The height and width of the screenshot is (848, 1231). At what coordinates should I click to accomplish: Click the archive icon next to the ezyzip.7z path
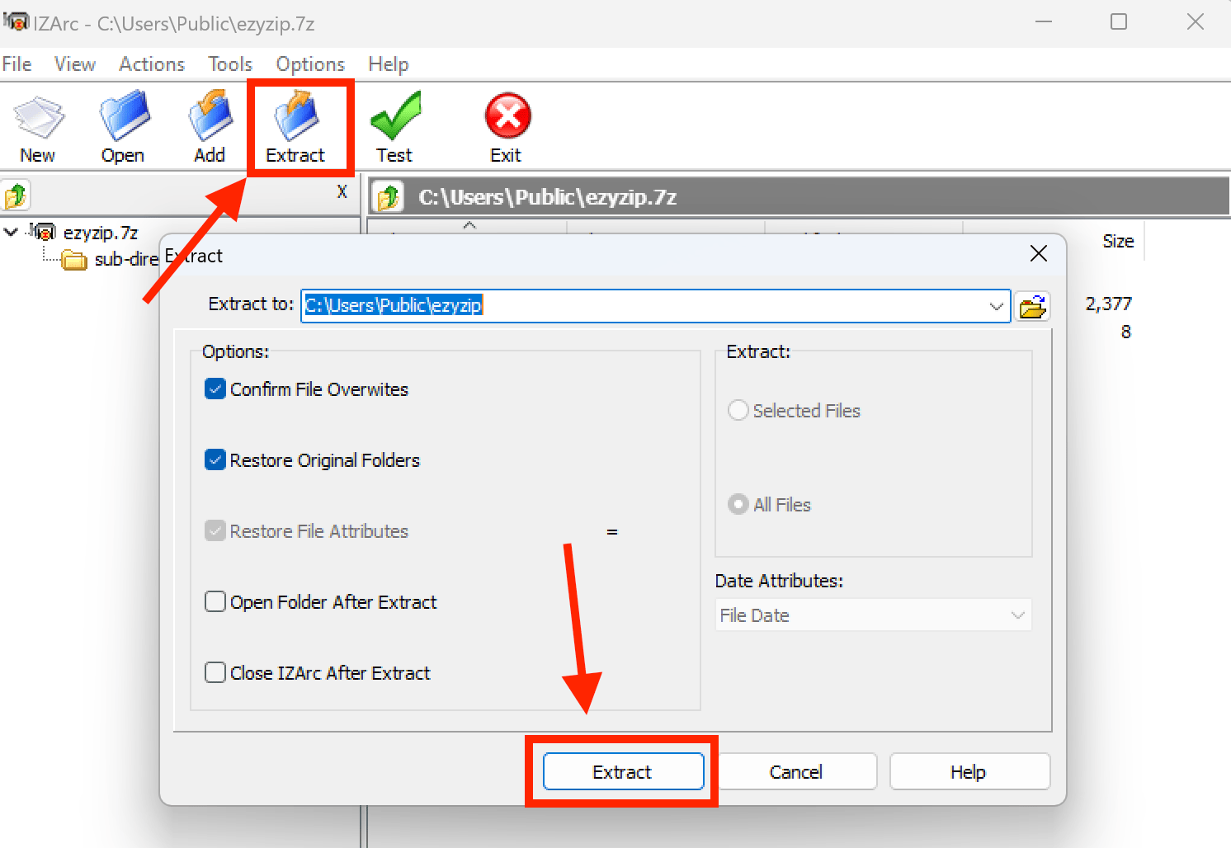click(x=387, y=196)
